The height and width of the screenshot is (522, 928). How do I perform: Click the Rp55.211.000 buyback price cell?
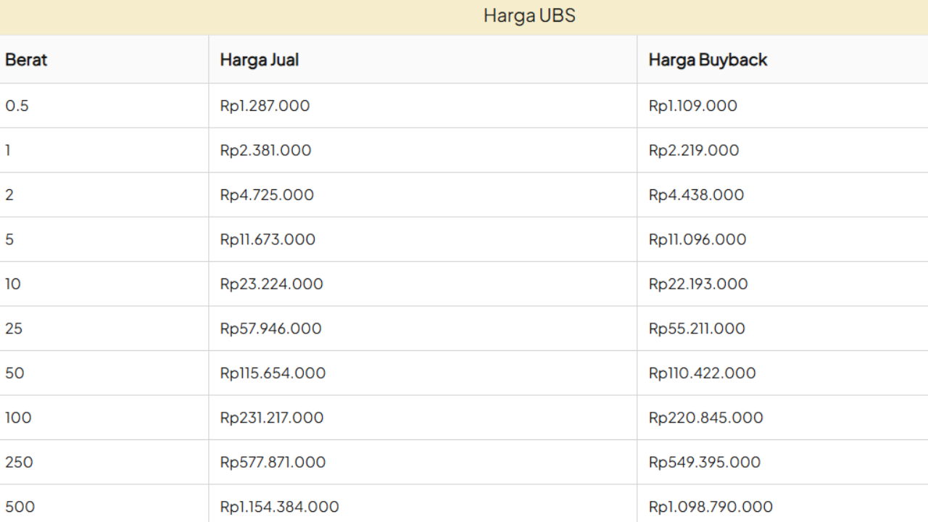click(x=697, y=329)
